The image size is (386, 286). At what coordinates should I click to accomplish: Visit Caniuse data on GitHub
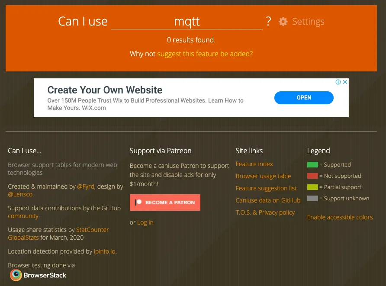(268, 200)
